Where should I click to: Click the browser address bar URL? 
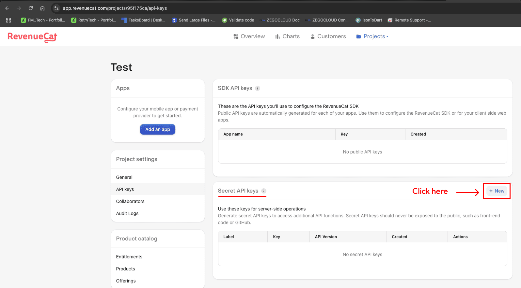coord(115,8)
